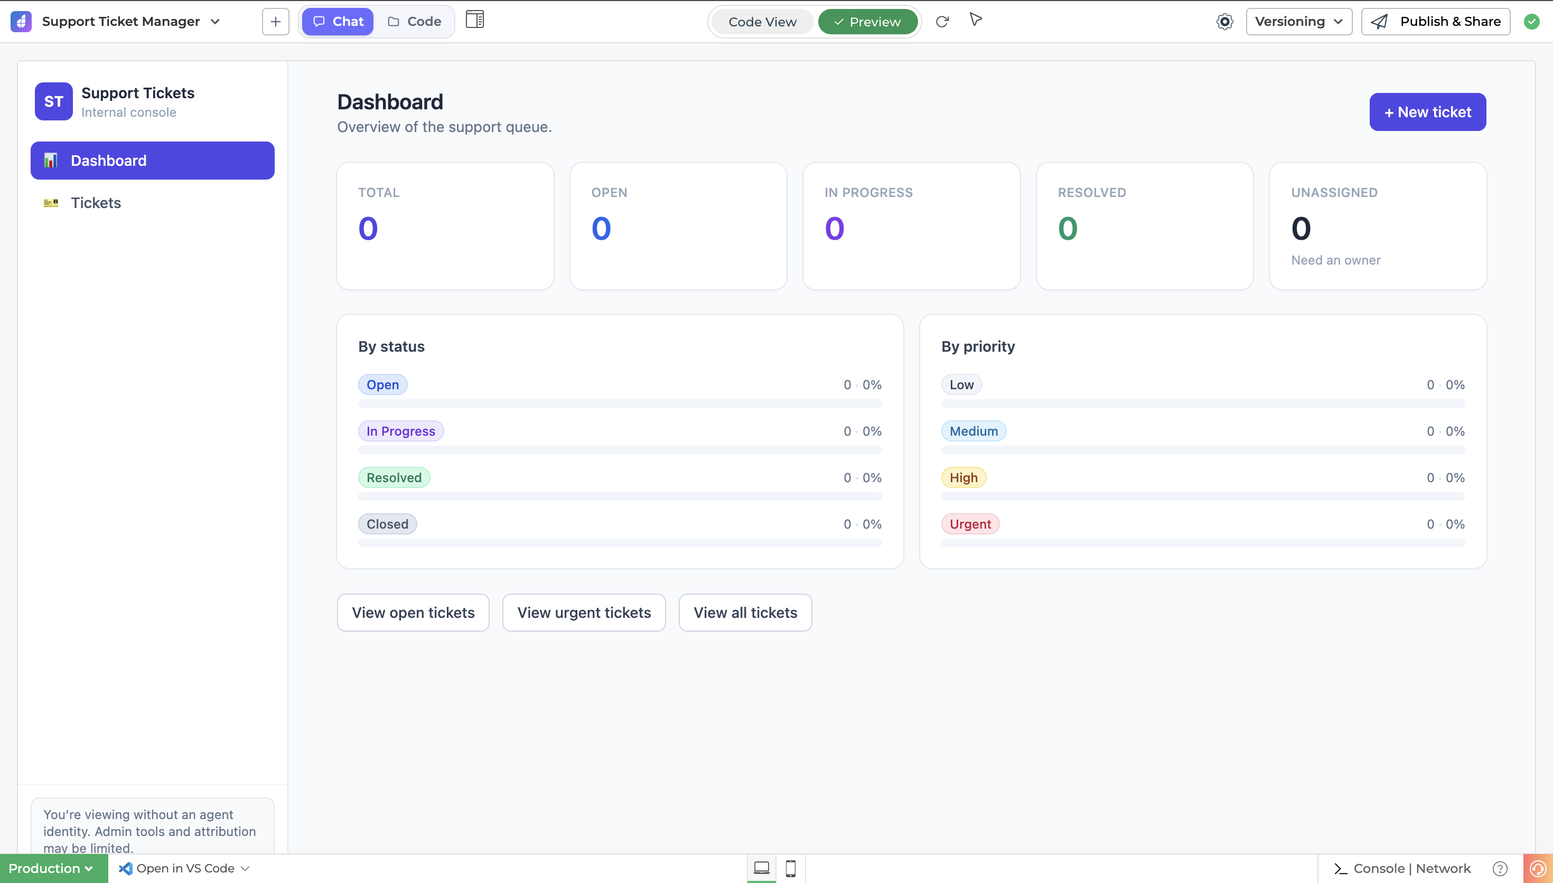Click the orange support icon in corner
The height and width of the screenshot is (883, 1553).
point(1538,869)
